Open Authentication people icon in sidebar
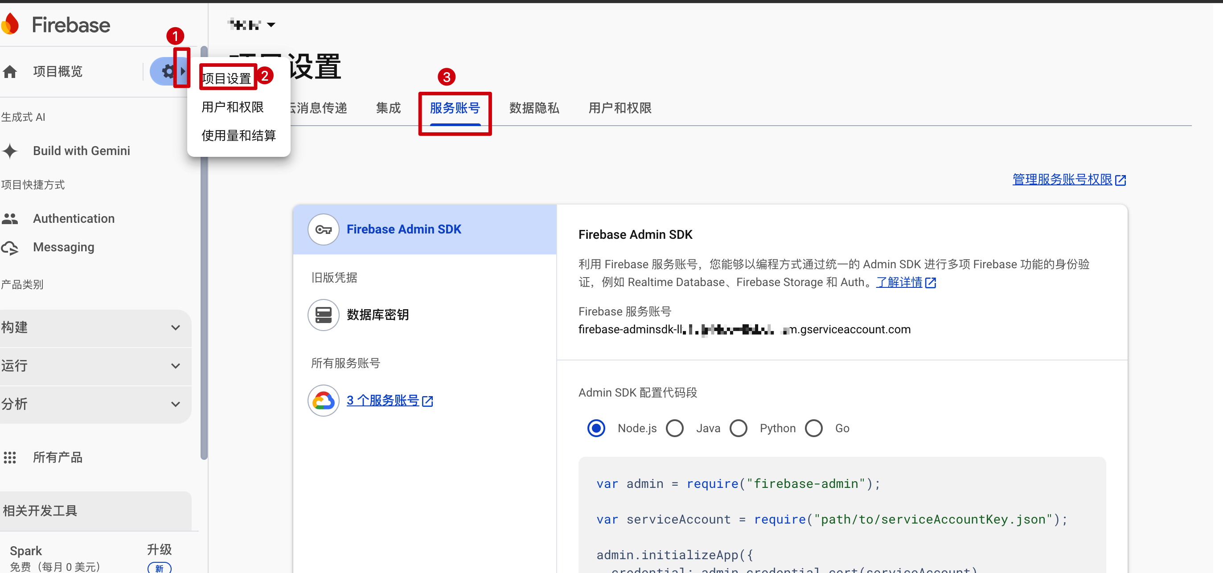This screenshot has width=1223, height=573. tap(10, 218)
